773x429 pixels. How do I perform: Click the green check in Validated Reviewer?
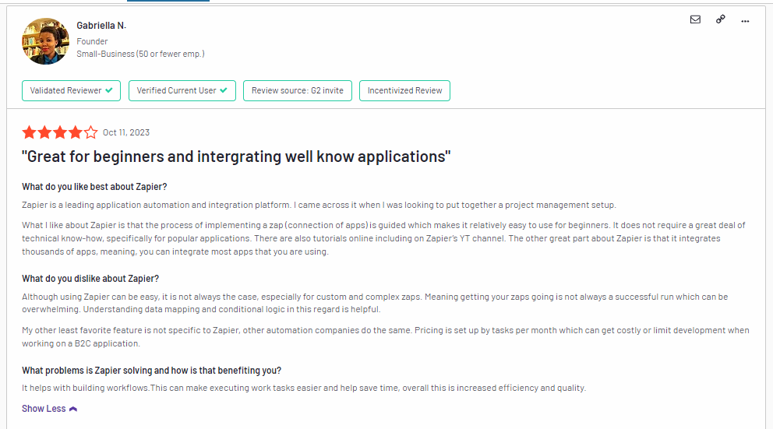coord(109,90)
